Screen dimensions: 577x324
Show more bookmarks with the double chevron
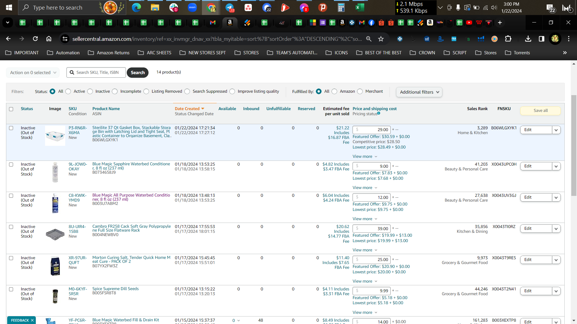pos(565,52)
